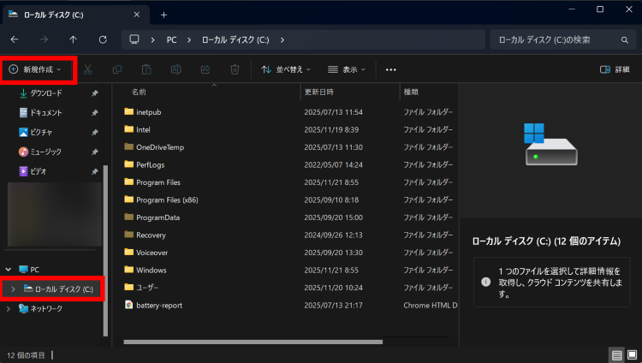Viewport: 642px width, 363px height.
Task: Click the copy icon in toolbar
Action: (x=116, y=69)
